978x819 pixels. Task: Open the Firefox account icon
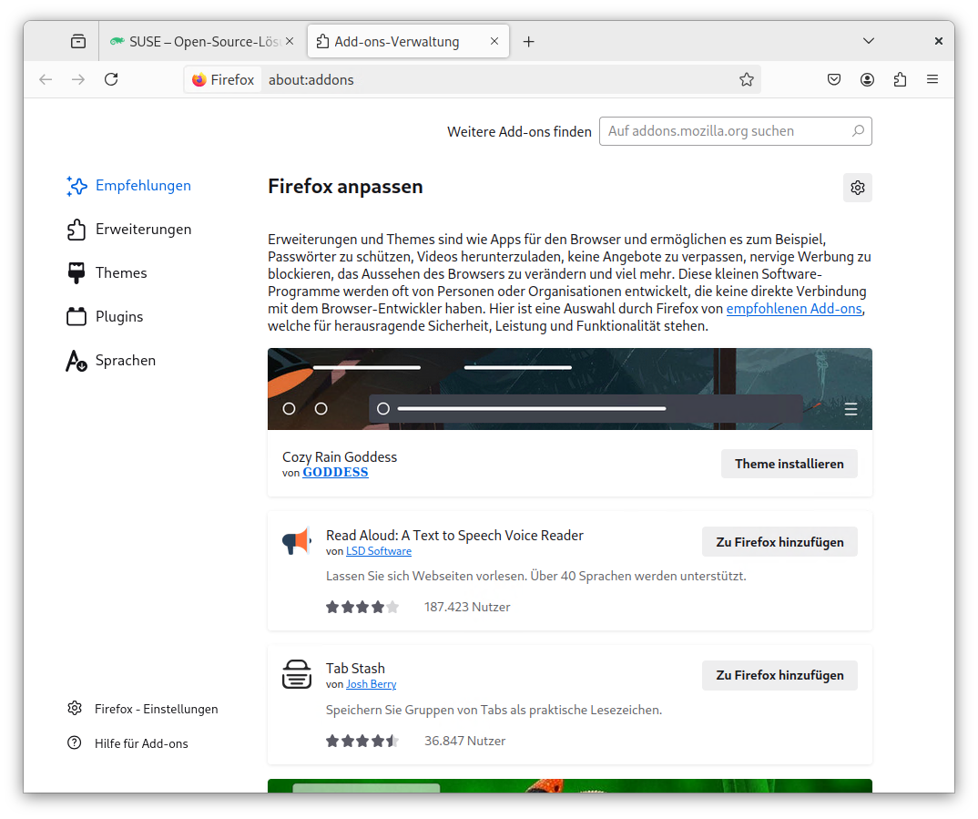point(867,79)
